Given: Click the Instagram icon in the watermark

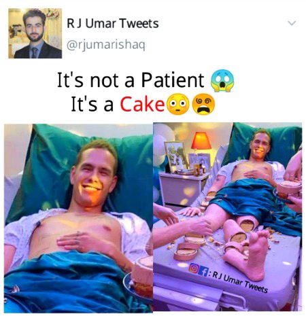Looking at the screenshot, I should pos(193,268).
